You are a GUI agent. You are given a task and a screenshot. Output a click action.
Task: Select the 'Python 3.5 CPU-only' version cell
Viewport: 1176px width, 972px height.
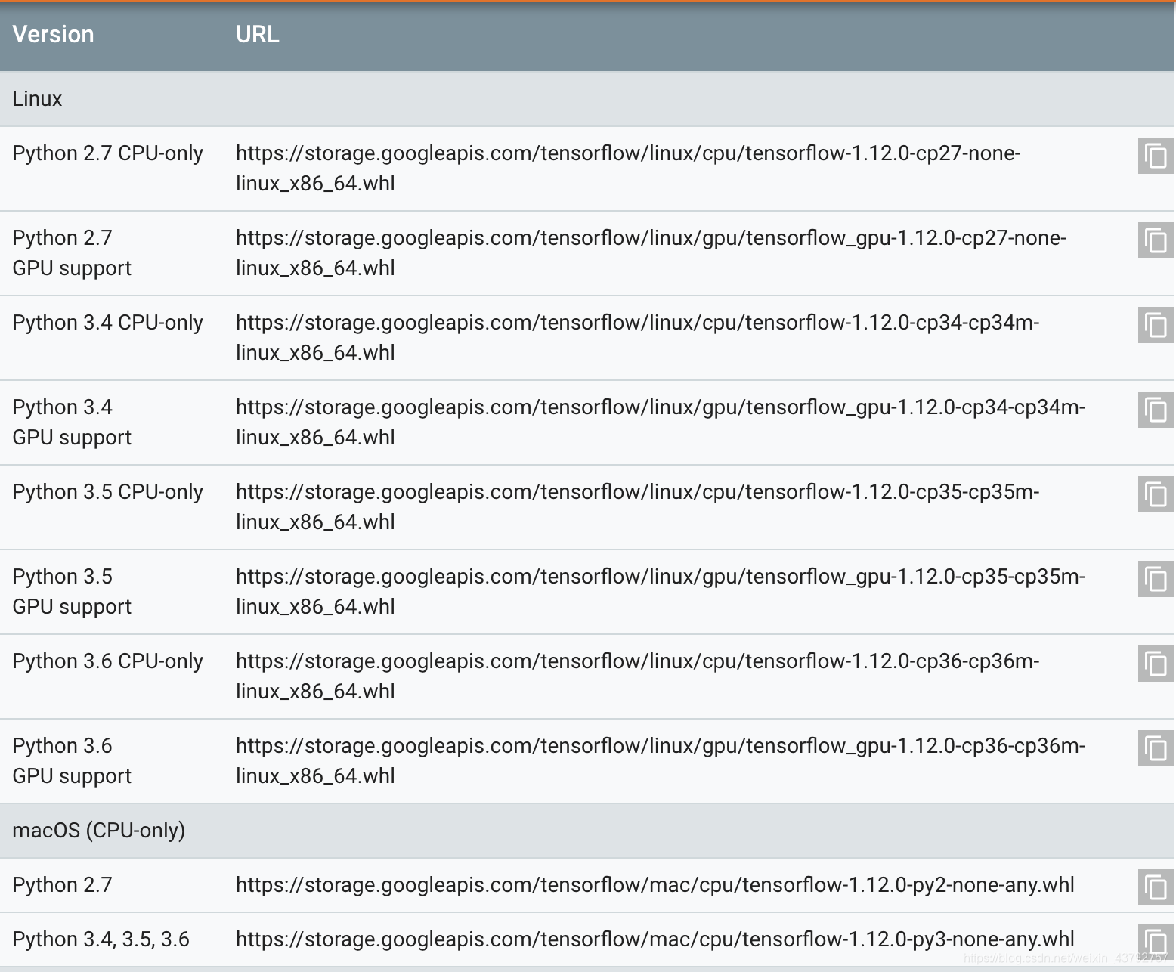point(107,492)
